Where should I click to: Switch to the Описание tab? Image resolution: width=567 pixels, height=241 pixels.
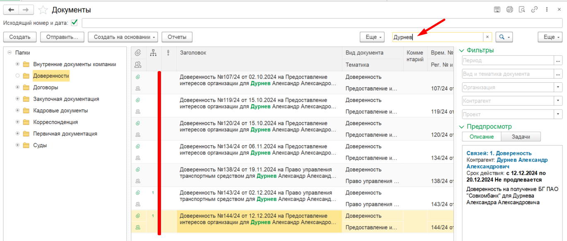click(481, 137)
